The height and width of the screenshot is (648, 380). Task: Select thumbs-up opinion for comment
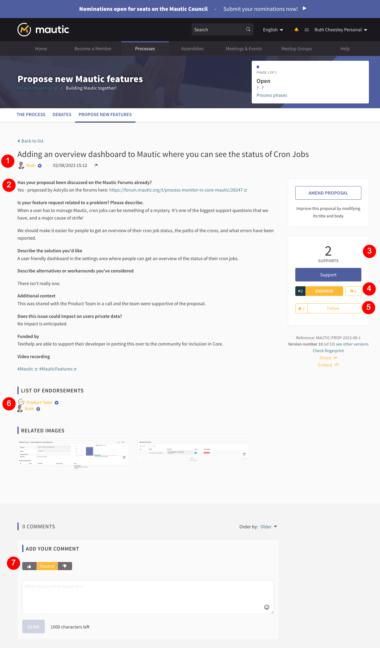point(29,566)
